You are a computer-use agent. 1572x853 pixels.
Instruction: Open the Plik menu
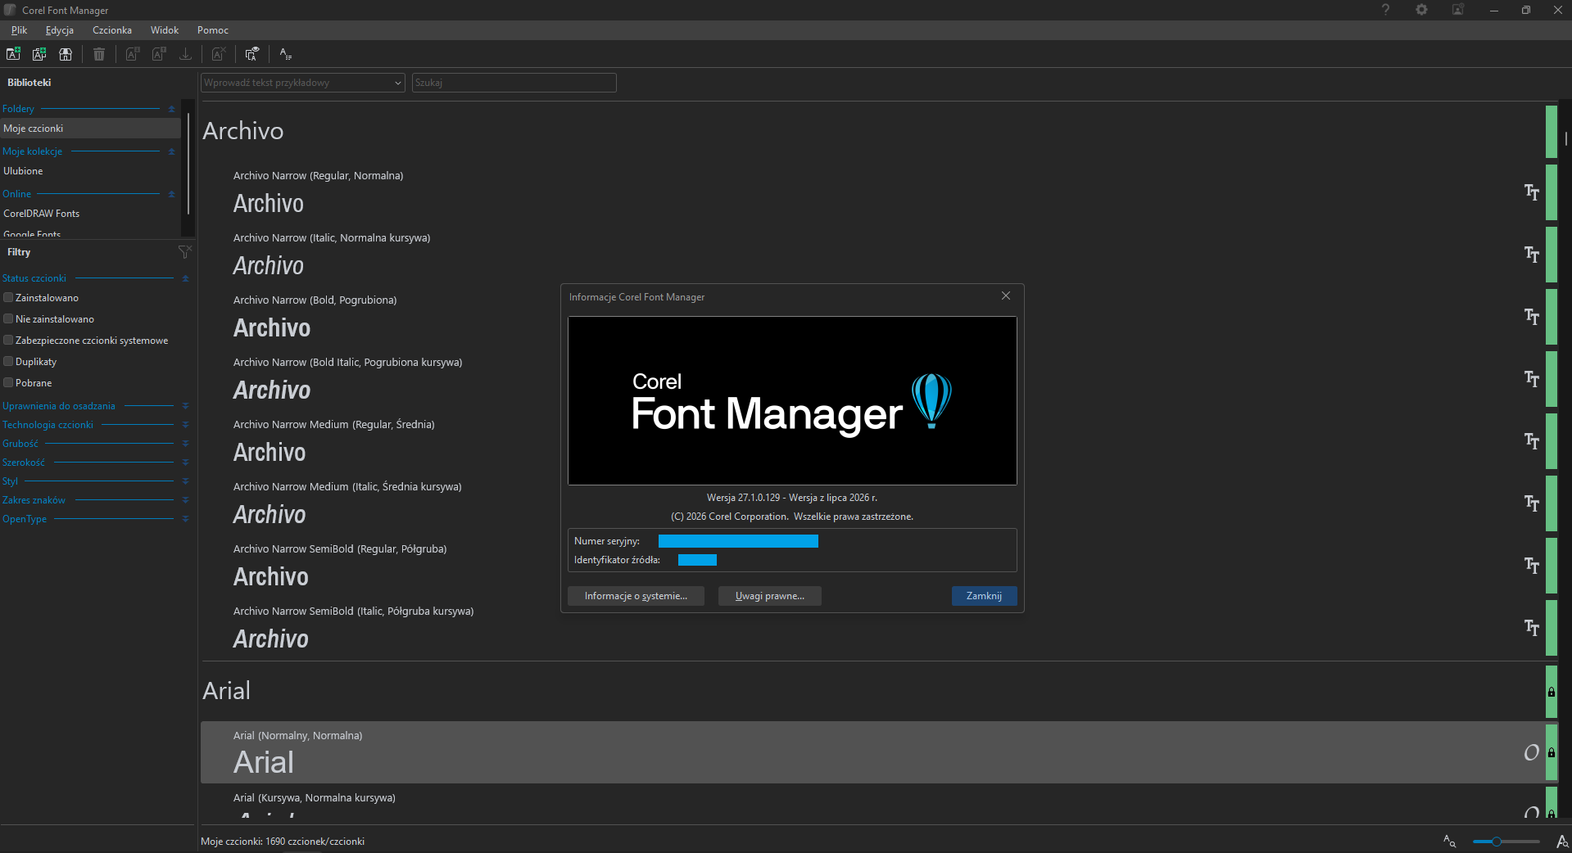coord(19,30)
